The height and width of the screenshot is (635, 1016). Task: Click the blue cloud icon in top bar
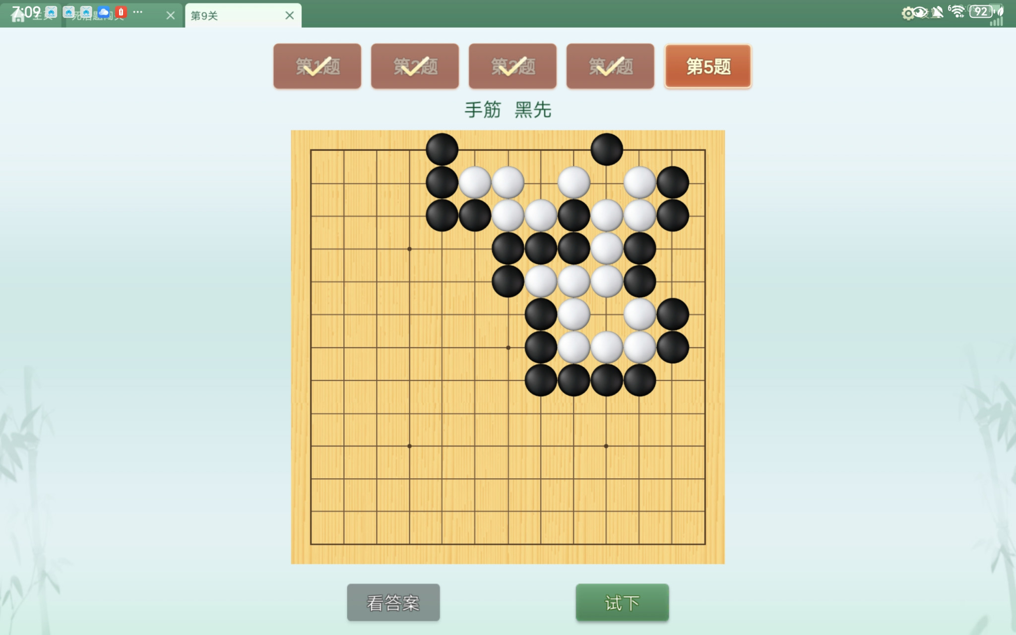coord(104,12)
